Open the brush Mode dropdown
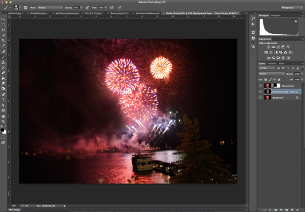Image resolution: width=305 pixels, height=212 pixels. tap(50, 7)
